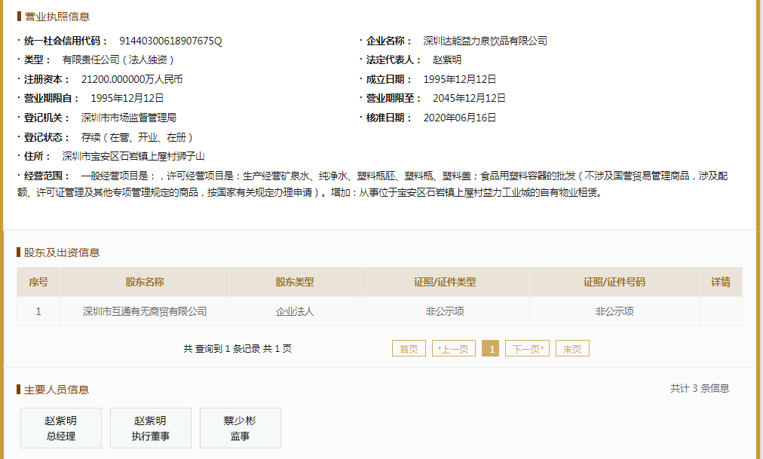Select the registered capital 21200.000000万人民币

(x=132, y=79)
